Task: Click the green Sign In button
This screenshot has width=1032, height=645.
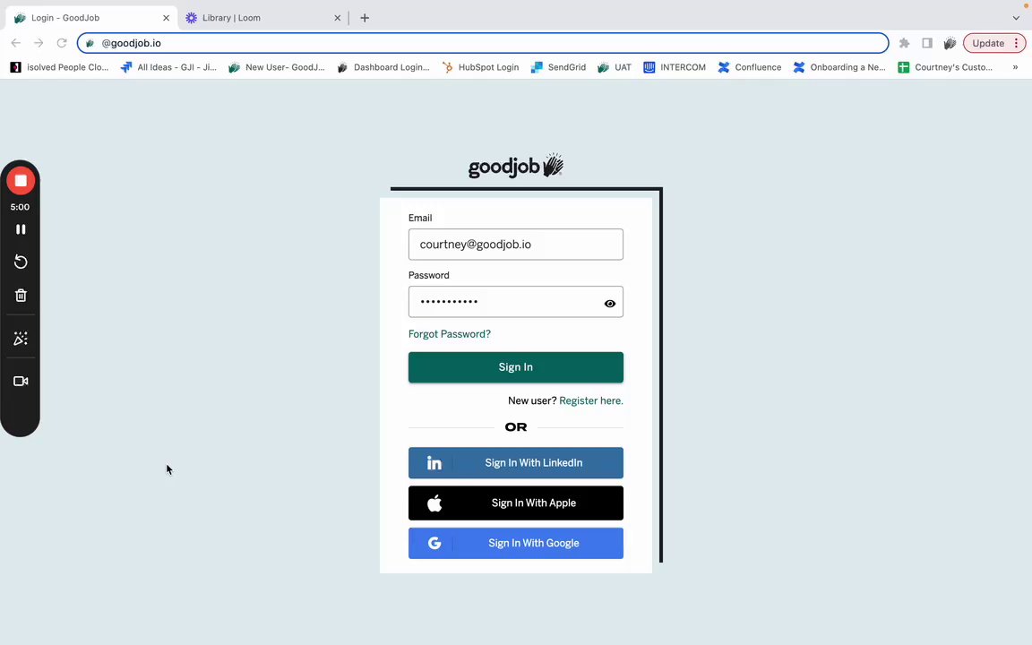Action: tap(515, 367)
